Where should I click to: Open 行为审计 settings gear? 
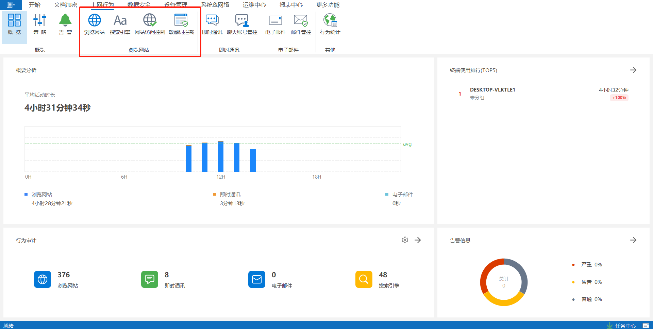click(405, 240)
